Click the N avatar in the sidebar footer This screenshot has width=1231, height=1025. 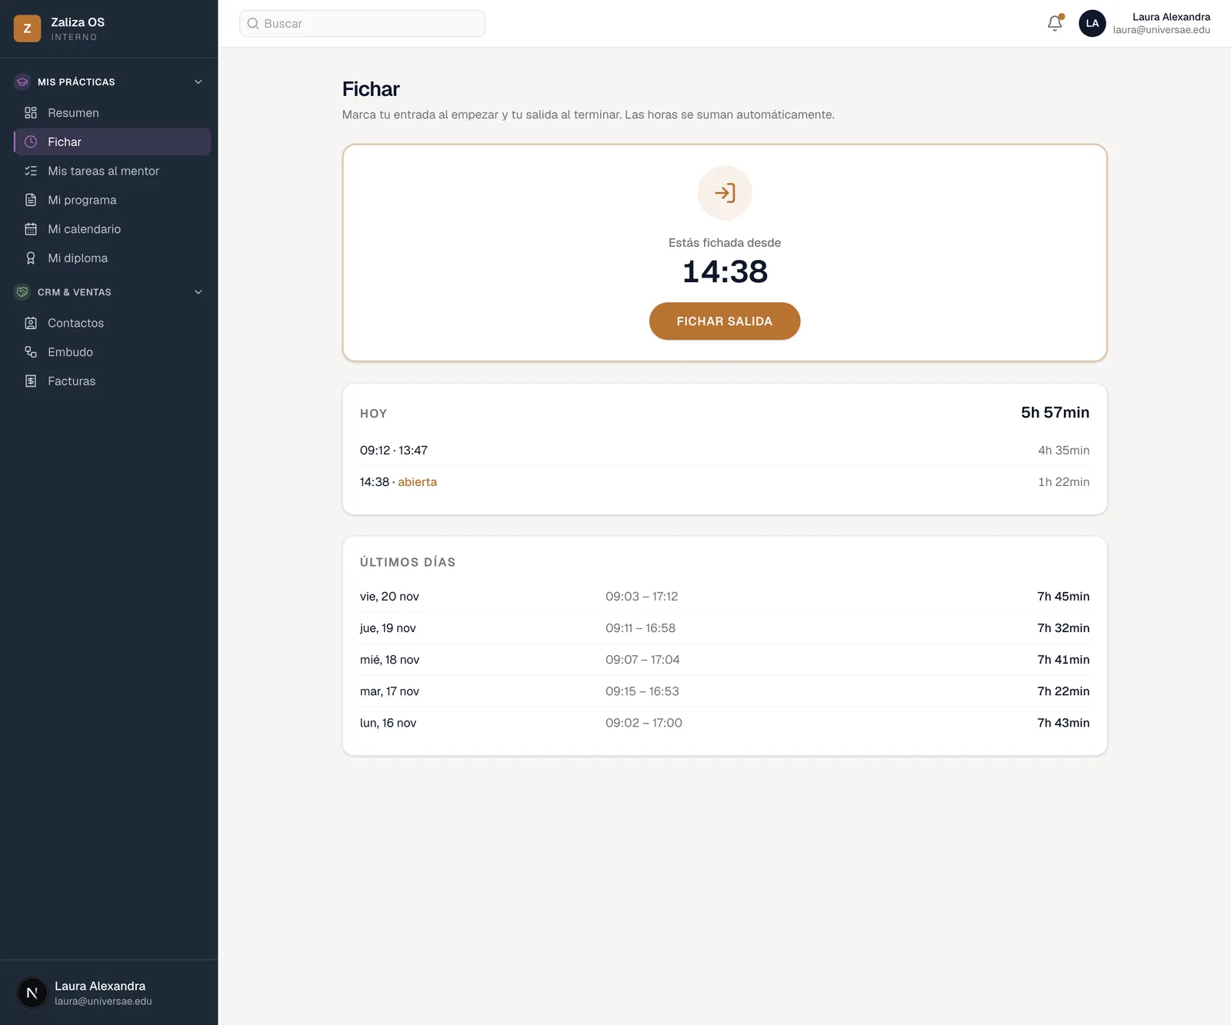tap(32, 993)
